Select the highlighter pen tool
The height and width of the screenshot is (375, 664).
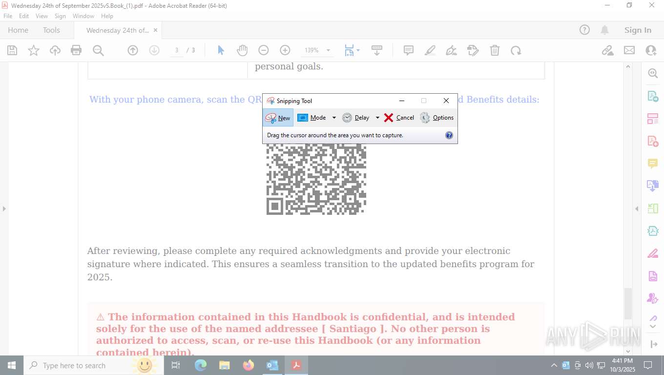(x=430, y=50)
